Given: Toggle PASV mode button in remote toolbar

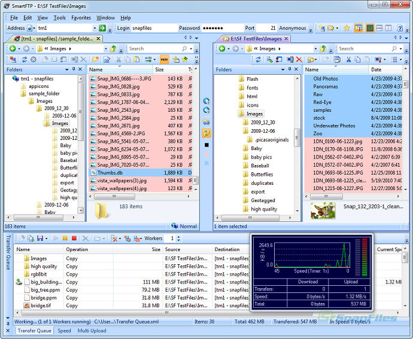Looking at the screenshot, I should click(164, 59).
